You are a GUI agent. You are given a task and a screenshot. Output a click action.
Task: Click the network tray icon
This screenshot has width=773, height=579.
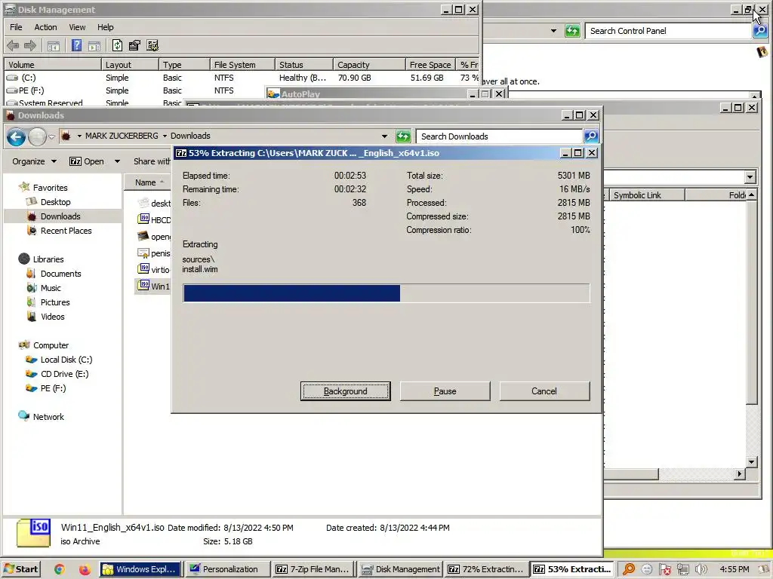click(682, 569)
